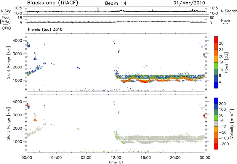Click the 'Velocity [m s-1]' colorbar label

click(231, 123)
